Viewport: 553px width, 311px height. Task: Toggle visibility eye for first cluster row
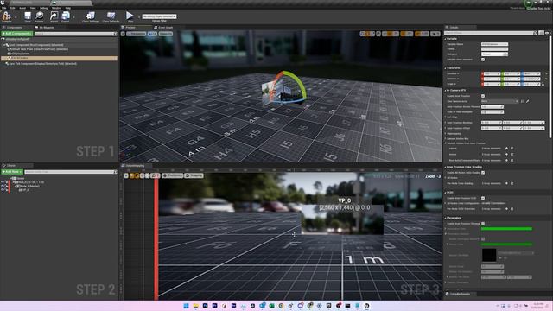(x=3, y=182)
